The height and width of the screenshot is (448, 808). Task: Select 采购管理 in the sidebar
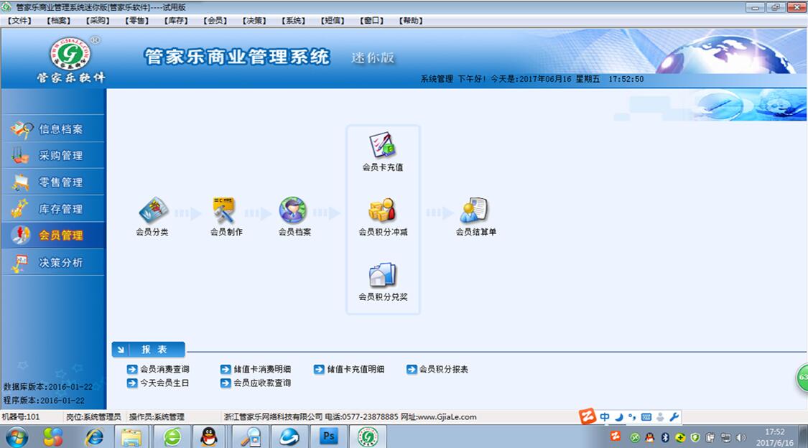[x=53, y=156]
